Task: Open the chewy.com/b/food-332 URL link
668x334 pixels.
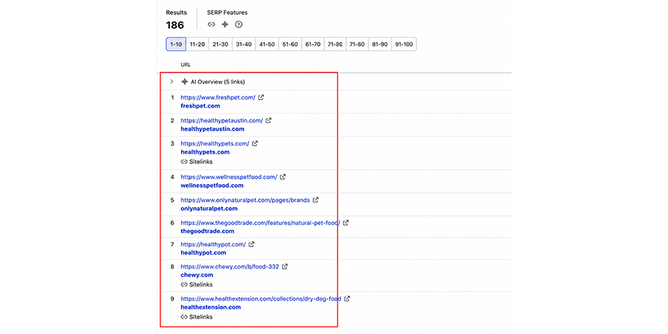Action: [229, 266]
